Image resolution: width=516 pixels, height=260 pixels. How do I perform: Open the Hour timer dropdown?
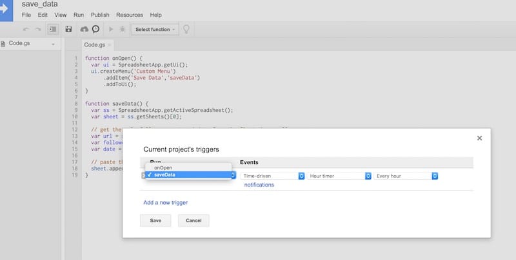[x=339, y=176]
